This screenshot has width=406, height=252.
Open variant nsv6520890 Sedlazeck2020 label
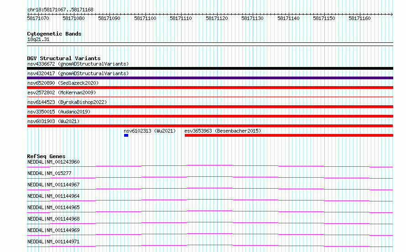point(63,83)
